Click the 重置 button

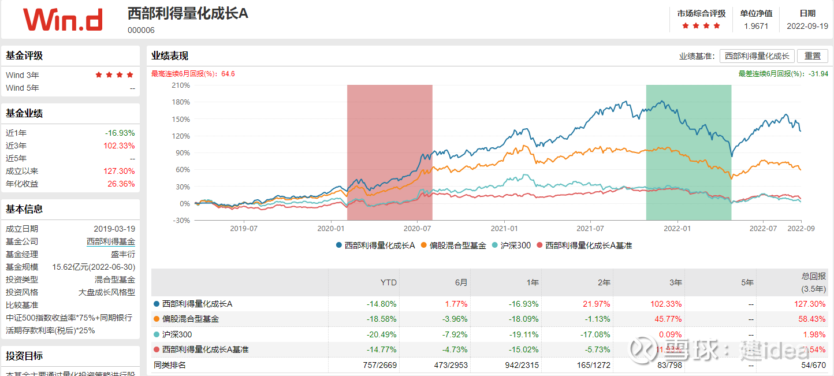pyautogui.click(x=813, y=56)
